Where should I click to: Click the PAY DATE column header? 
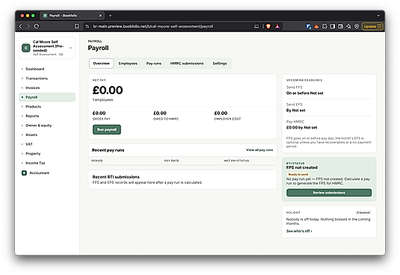[x=171, y=161]
